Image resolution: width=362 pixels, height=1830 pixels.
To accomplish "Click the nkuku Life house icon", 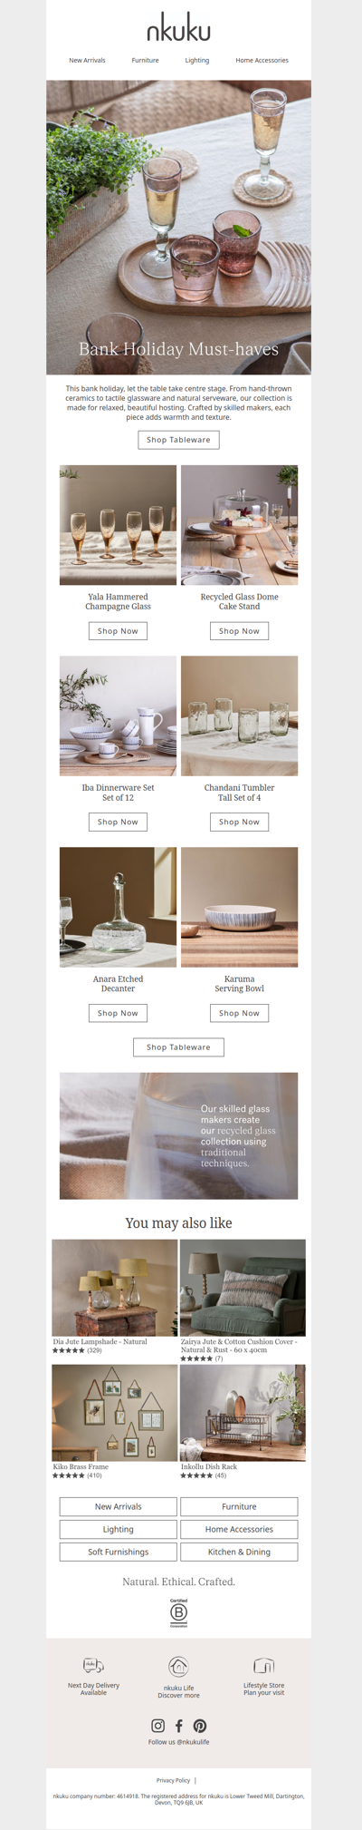I will coord(178,1667).
